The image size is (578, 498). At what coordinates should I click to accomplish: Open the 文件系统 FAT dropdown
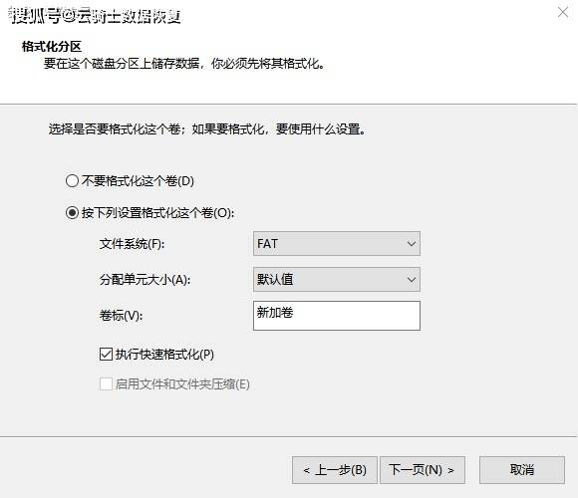[x=337, y=243]
